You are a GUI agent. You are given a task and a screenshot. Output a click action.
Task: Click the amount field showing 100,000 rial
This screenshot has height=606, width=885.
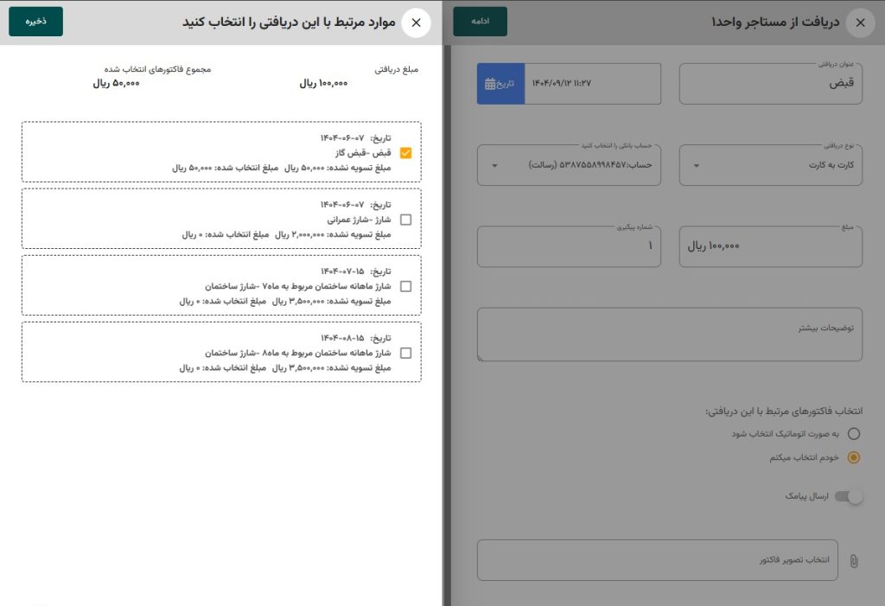[770, 246]
